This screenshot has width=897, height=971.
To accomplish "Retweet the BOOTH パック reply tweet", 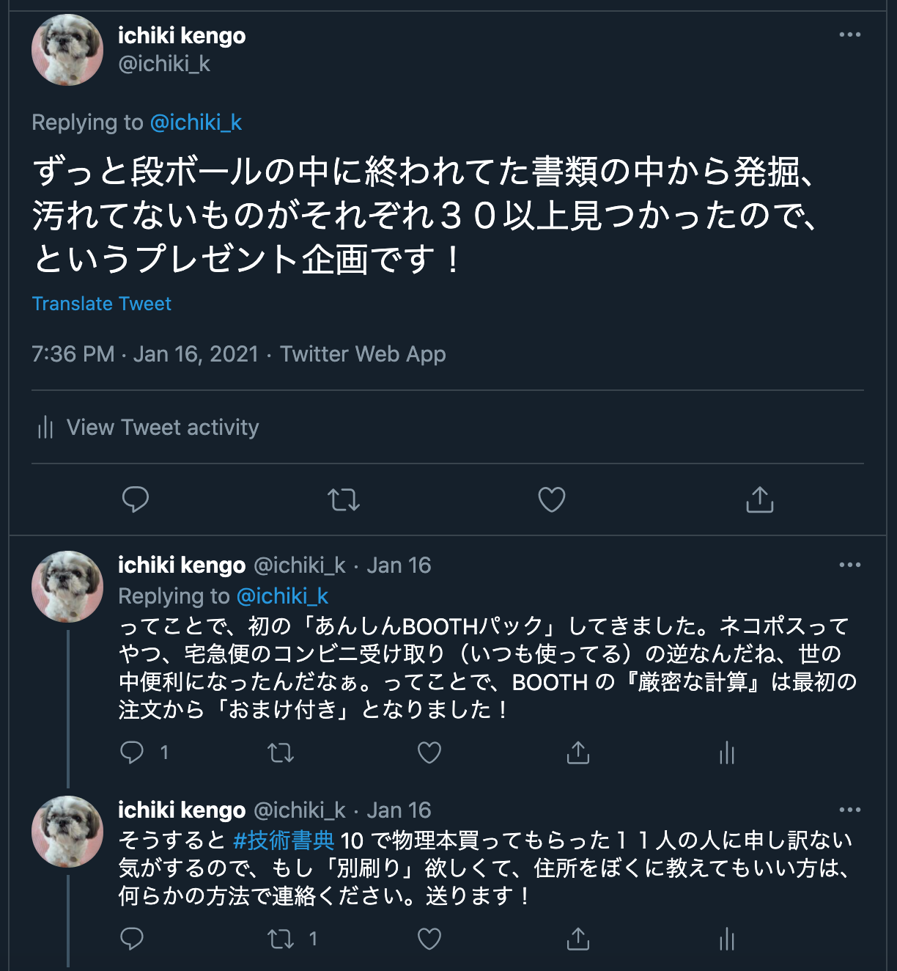I will (x=281, y=752).
